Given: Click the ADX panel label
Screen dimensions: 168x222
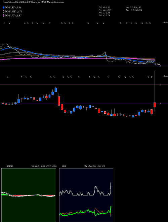Looking at the screenshot, I should pos(64,166).
